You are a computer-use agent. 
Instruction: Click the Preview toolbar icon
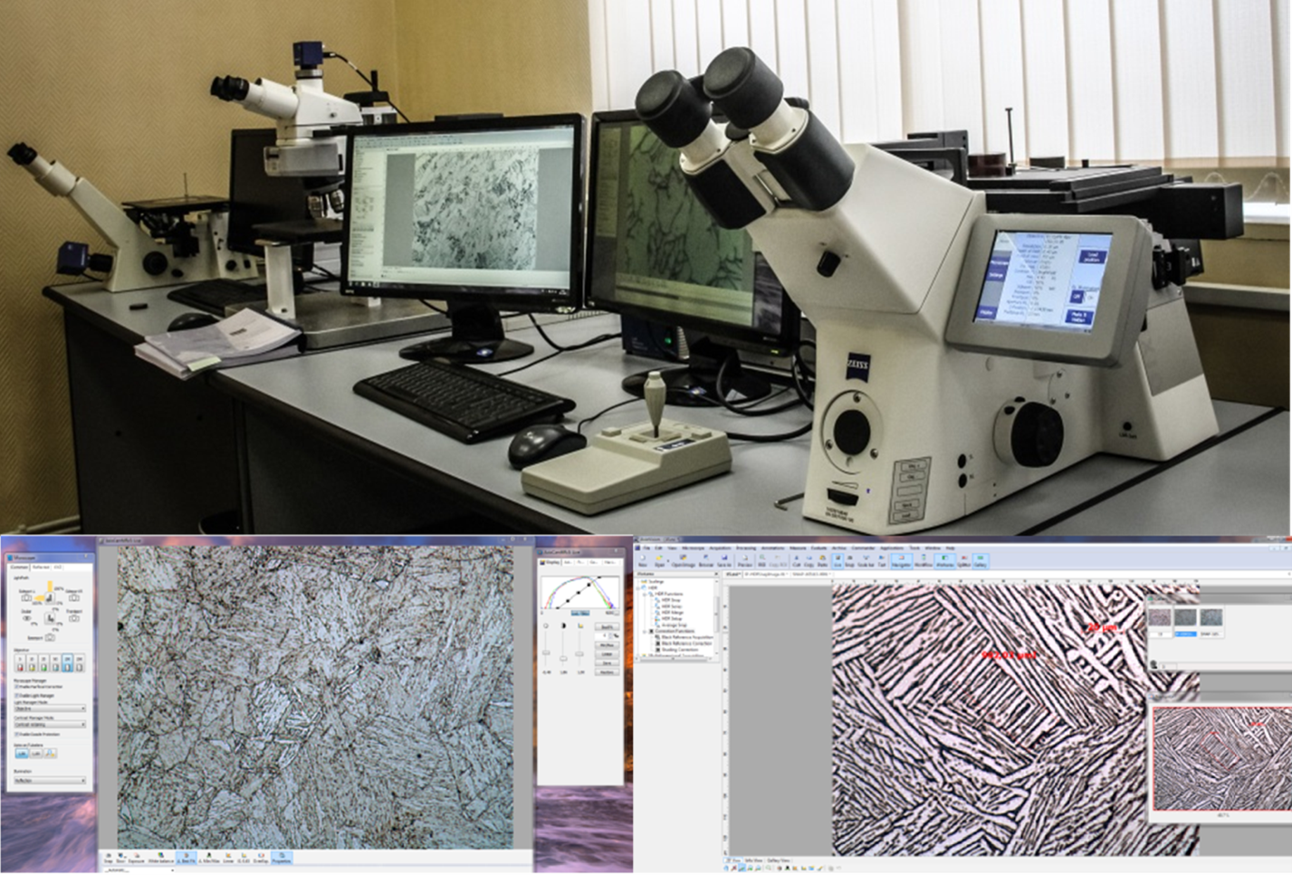[744, 561]
